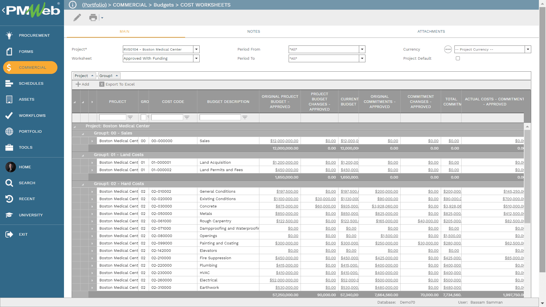Viewport: 546px width, 307px height.
Task: Switch to the Attachments tab
Action: (x=431, y=32)
